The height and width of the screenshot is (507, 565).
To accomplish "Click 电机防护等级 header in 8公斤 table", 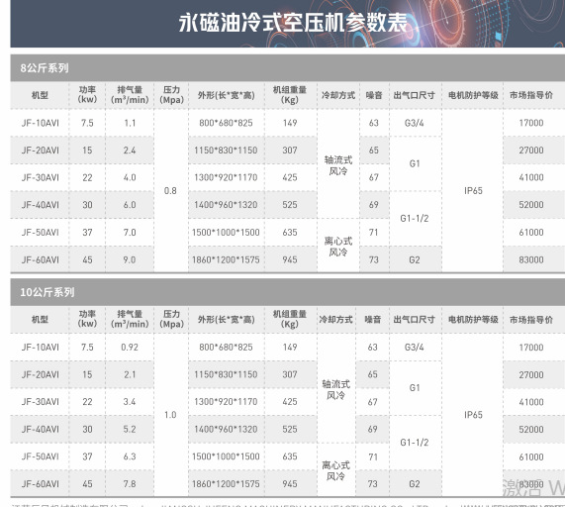I will 473,95.
